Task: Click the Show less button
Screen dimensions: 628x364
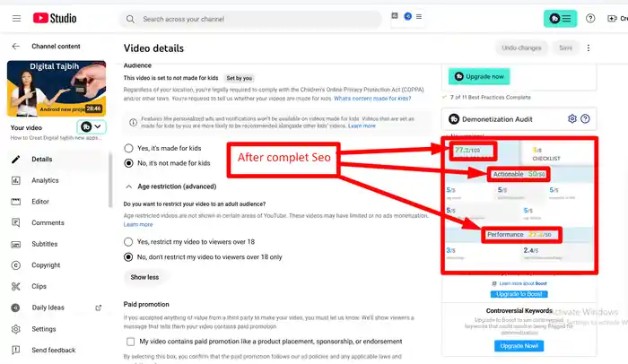Action: pos(144,277)
